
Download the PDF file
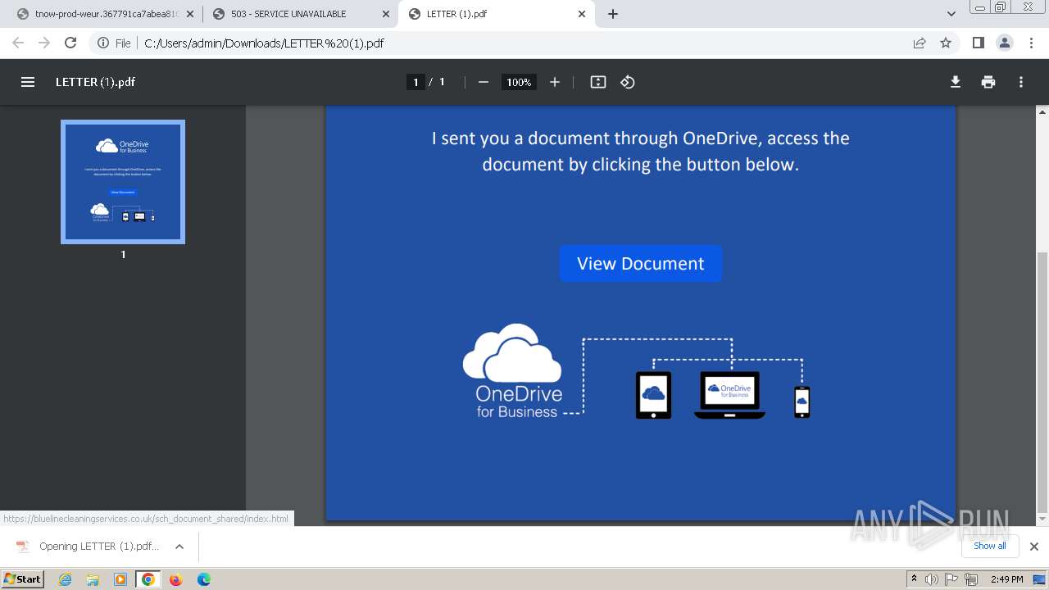[956, 82]
